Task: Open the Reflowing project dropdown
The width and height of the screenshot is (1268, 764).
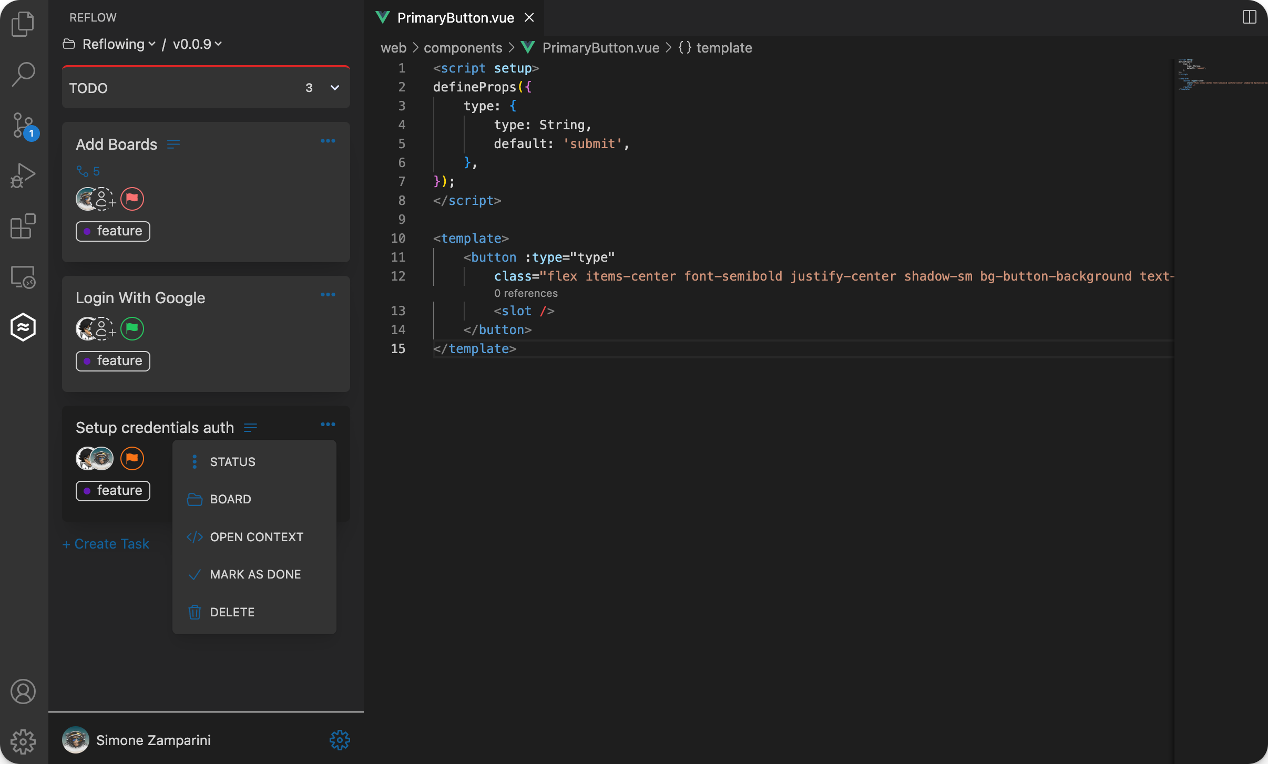Action: tap(119, 44)
